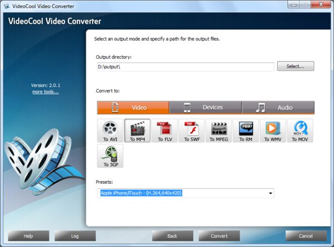The width and height of the screenshot is (334, 247).
Task: Select the To RM RealMedia icon
Action: 246,130
